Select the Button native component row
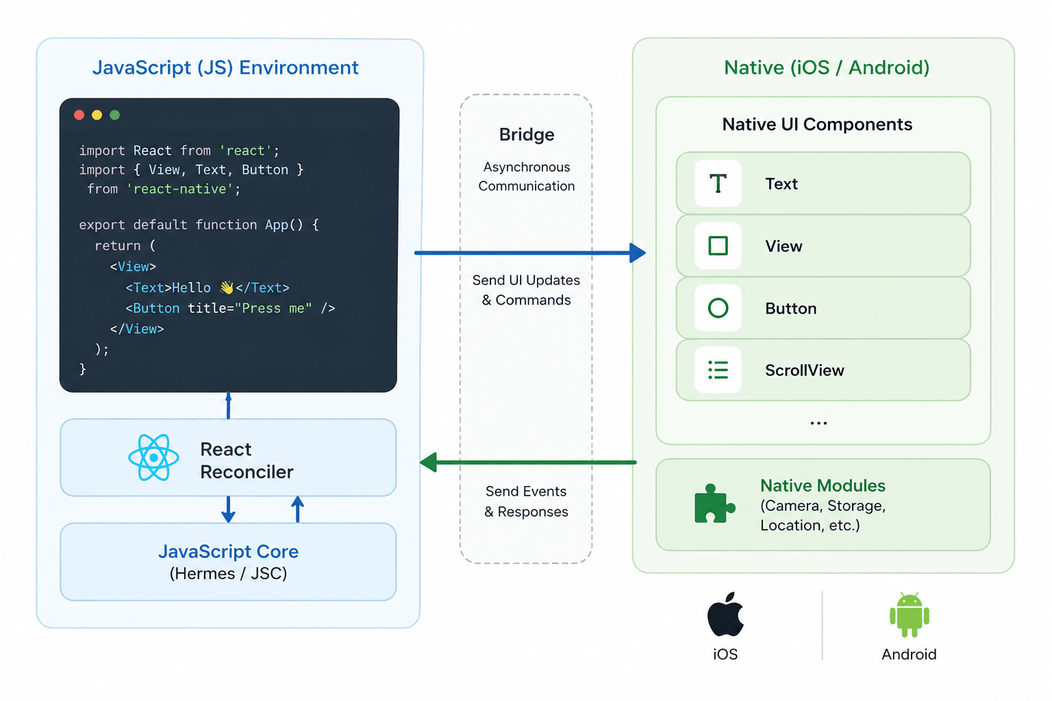The width and height of the screenshot is (1052, 701). 823,308
